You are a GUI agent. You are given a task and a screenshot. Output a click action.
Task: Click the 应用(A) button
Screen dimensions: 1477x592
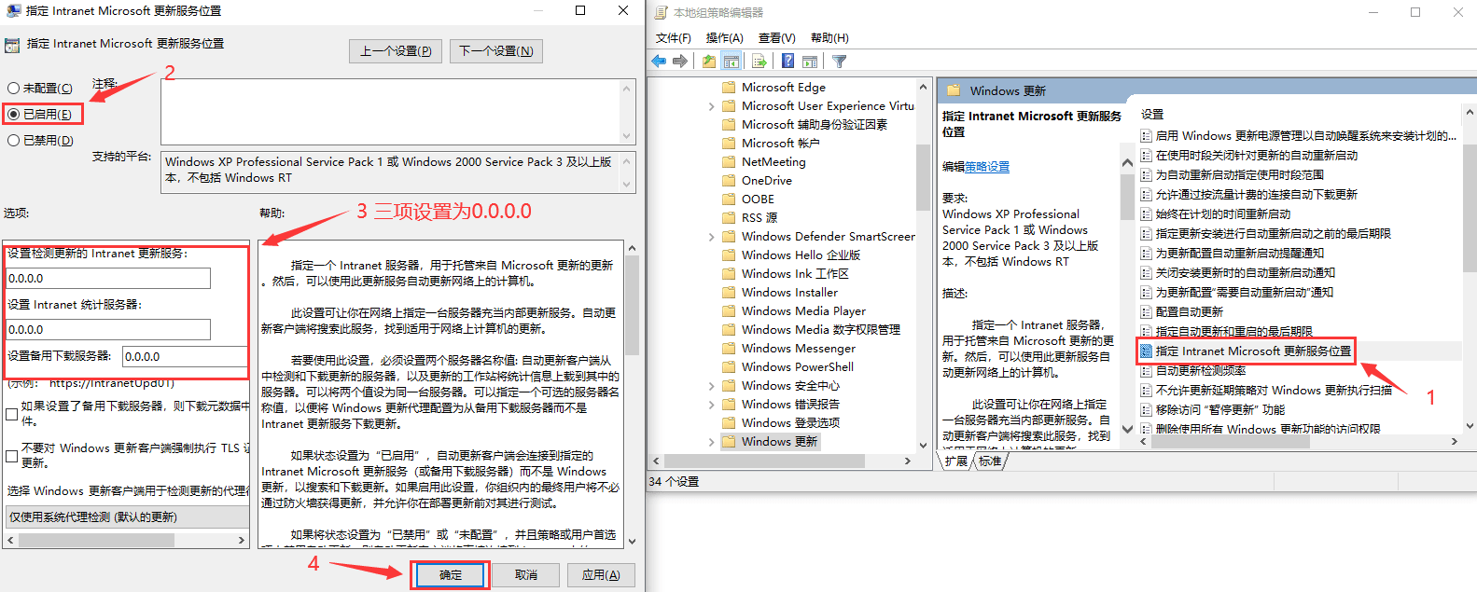[x=601, y=575]
